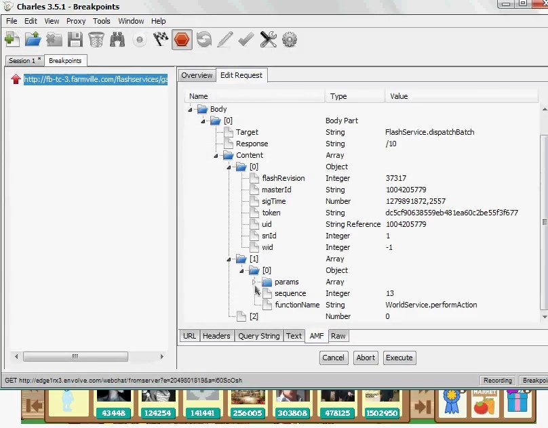This screenshot has height=428, width=548.
Task: Open Tools via wrench and screwdriver icon
Action: point(269,39)
